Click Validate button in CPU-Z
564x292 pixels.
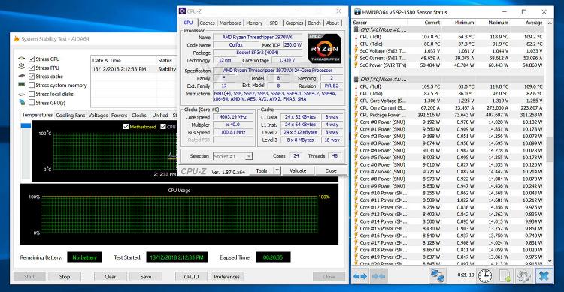(x=298, y=170)
